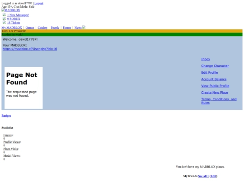Image resolution: width=244 pixels, height=183 pixels.
Task: Click the icon beside 1 New Messages
Action: coord(4,15)
